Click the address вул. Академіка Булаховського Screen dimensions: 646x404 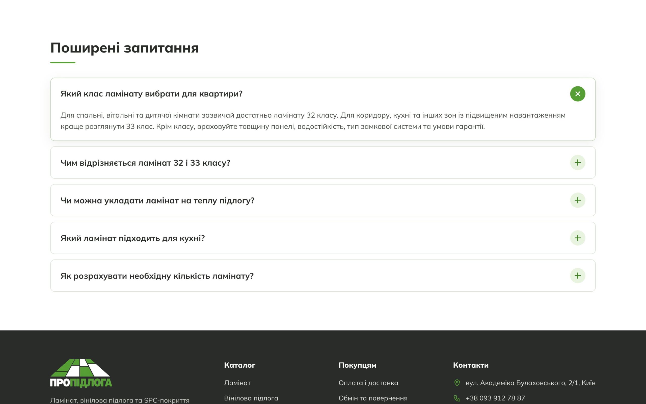pyautogui.click(x=530, y=383)
